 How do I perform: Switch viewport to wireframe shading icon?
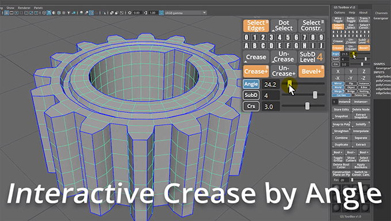point(44,13)
